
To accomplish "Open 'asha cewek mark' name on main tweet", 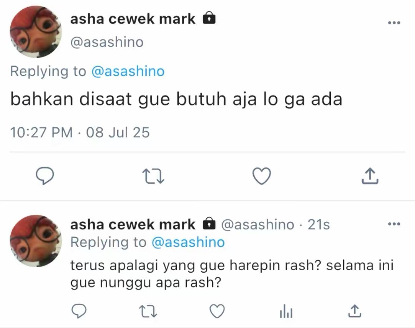I will (x=133, y=19).
